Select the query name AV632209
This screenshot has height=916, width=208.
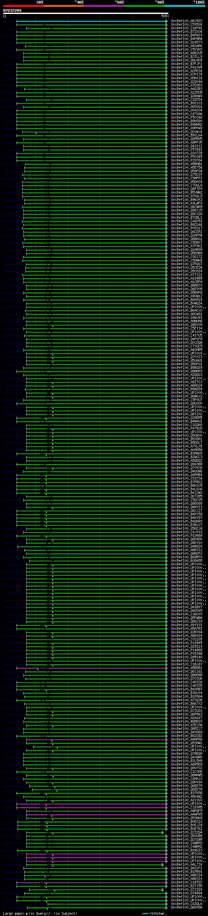click(12, 10)
